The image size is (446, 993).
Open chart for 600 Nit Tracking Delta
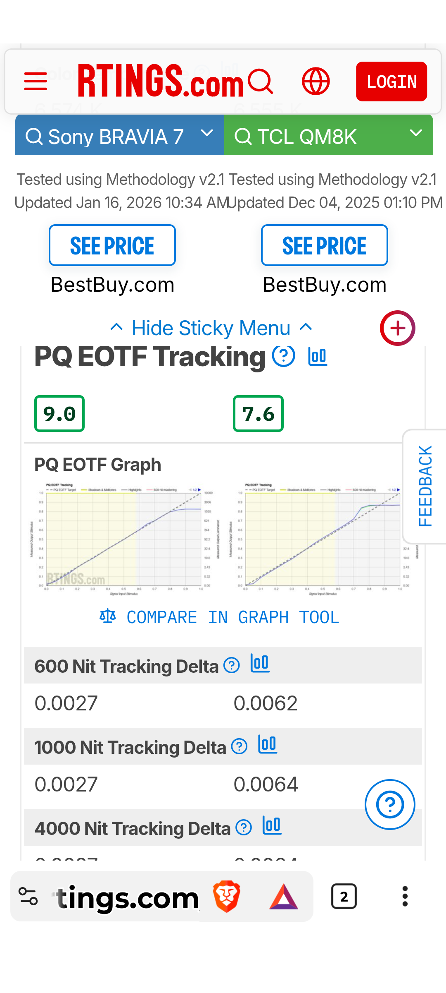260,664
